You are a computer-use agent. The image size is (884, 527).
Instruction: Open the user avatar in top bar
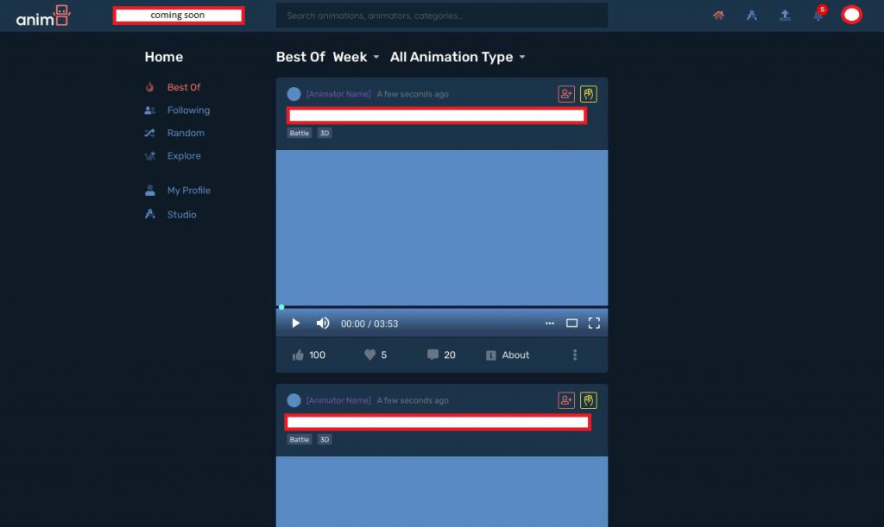[851, 15]
